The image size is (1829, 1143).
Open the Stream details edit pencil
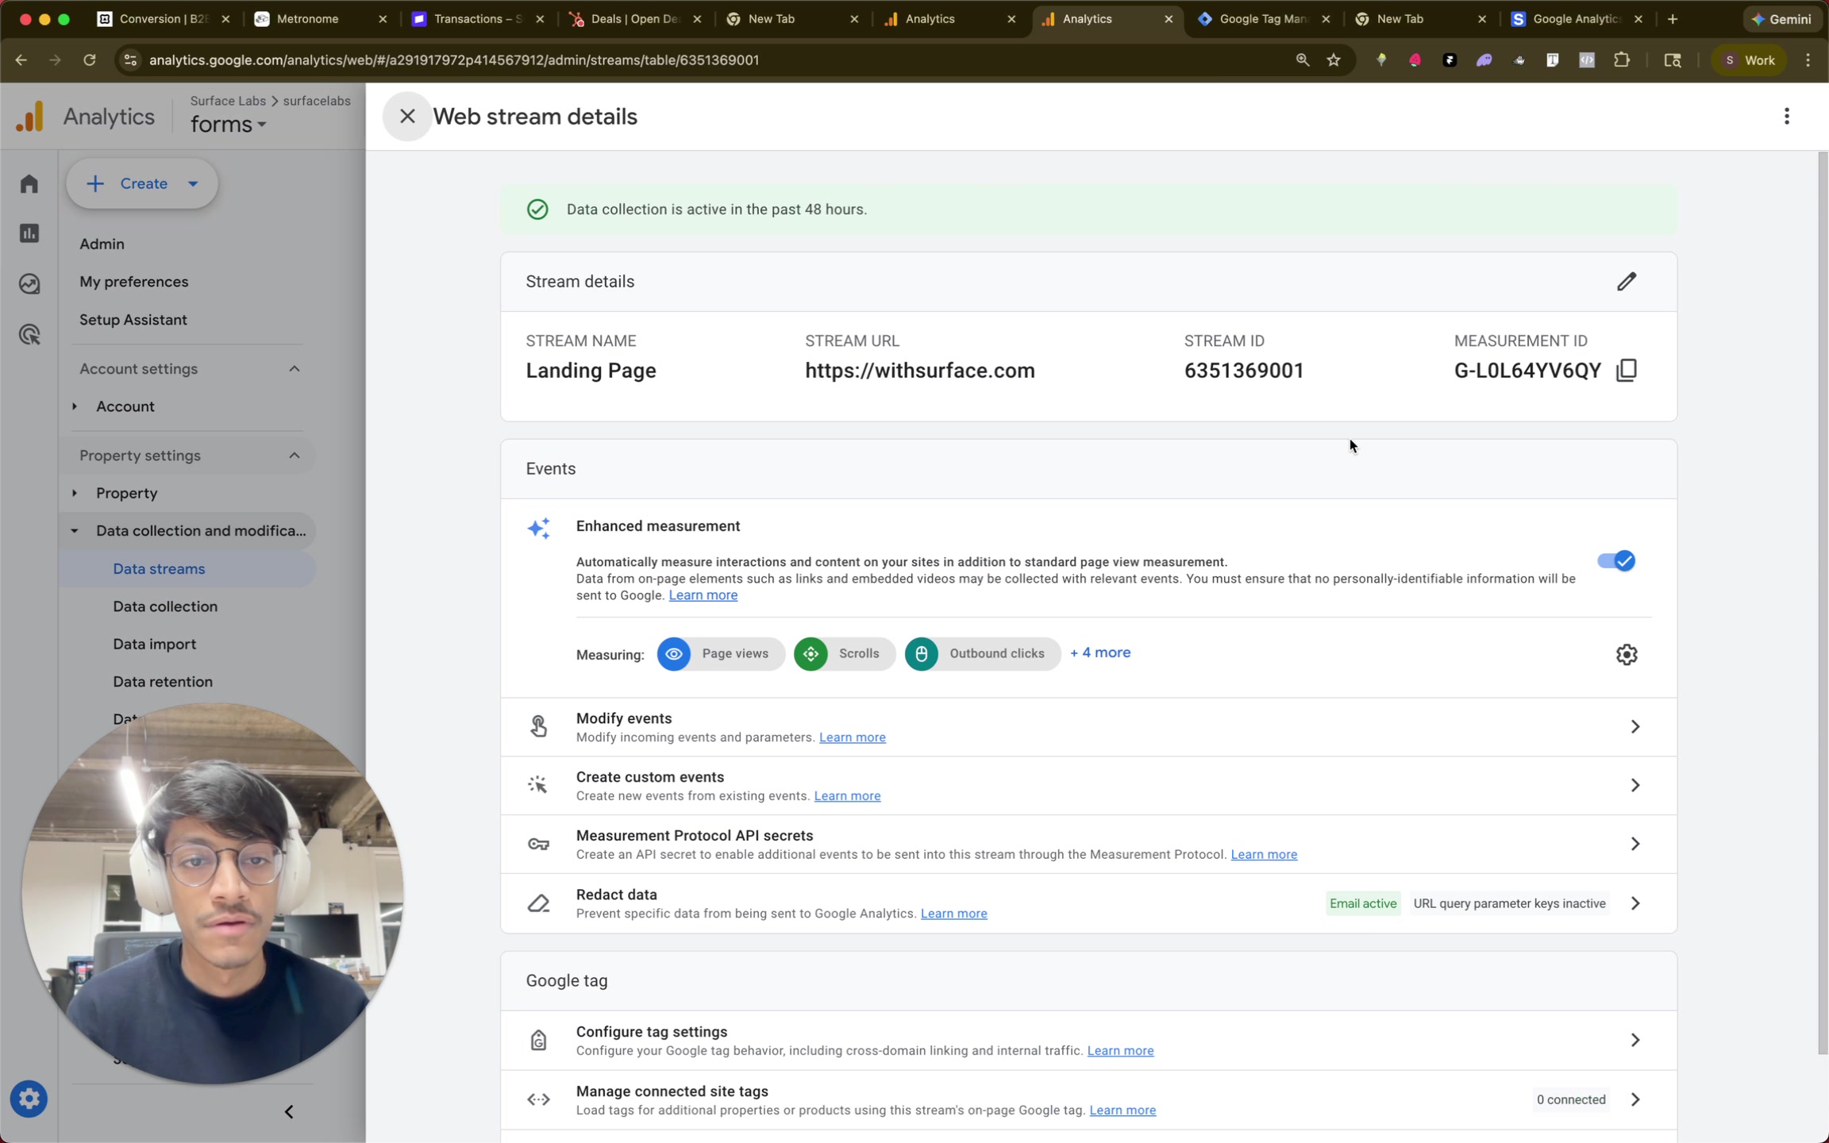tap(1627, 281)
